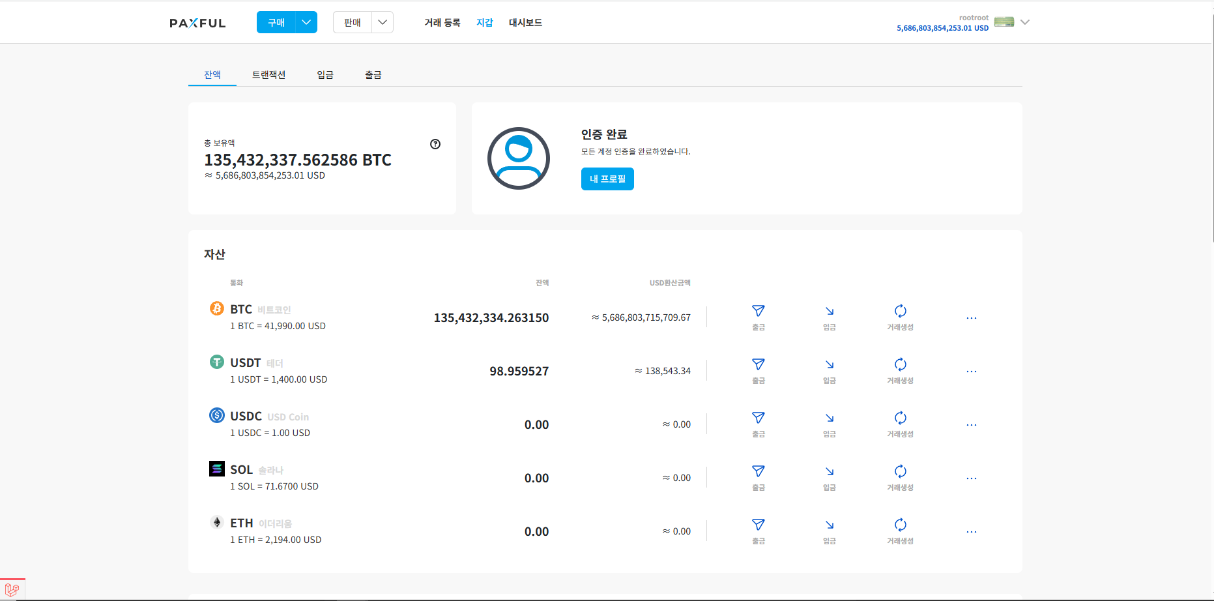The height and width of the screenshot is (601, 1214).
Task: Click the deposit icon for SOL
Action: click(829, 471)
